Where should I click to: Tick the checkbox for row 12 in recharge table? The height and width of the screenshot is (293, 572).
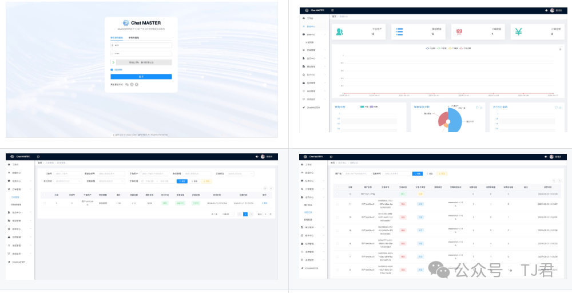click(337, 195)
